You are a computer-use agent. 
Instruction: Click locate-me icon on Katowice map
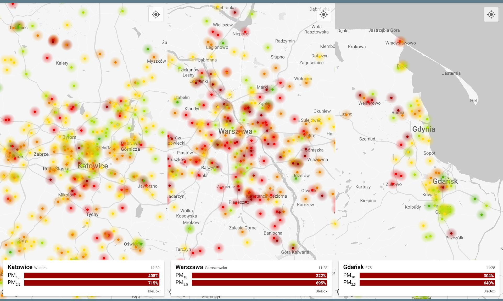click(x=156, y=14)
